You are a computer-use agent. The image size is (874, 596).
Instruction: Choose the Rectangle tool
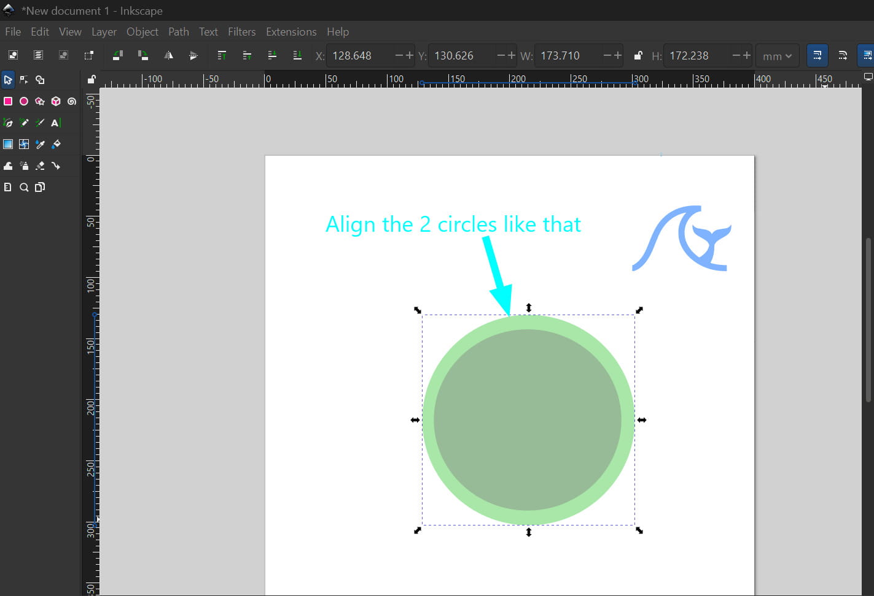click(8, 101)
